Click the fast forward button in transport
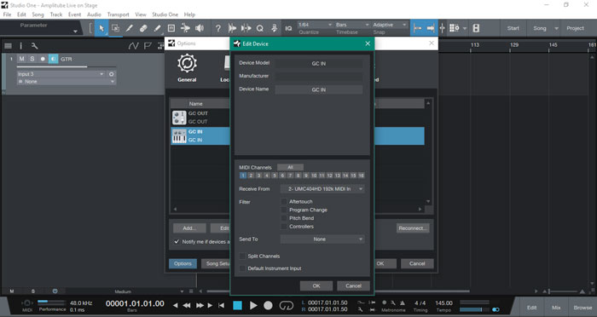The image size is (597, 317). point(200,305)
